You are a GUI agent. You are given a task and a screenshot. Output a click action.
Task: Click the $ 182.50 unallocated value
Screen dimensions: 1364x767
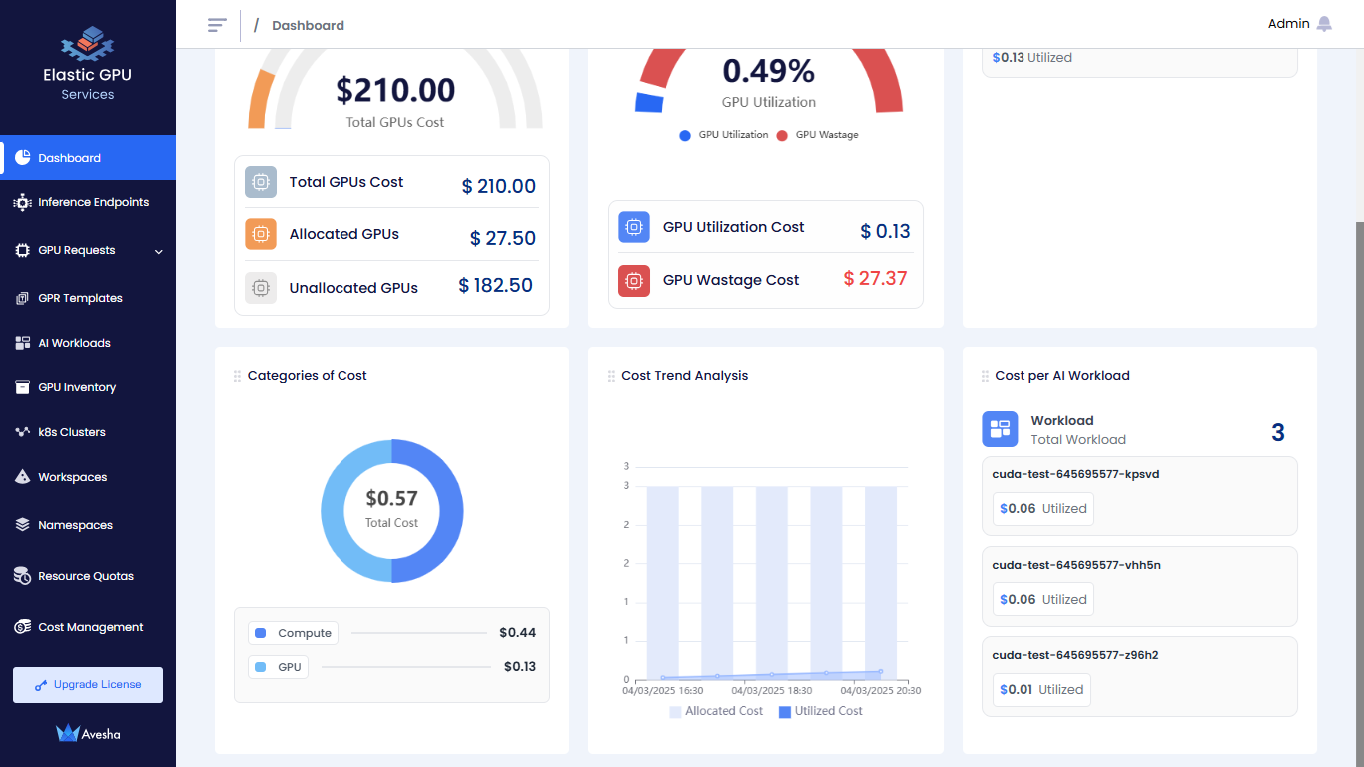tap(496, 285)
